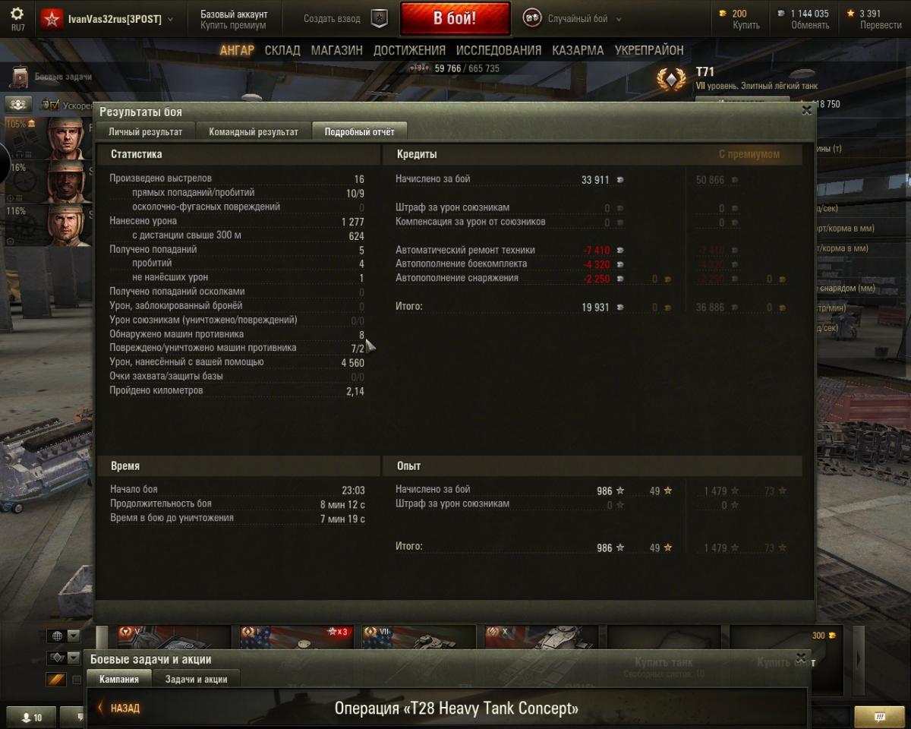Click the platoon shield icon

[380, 19]
